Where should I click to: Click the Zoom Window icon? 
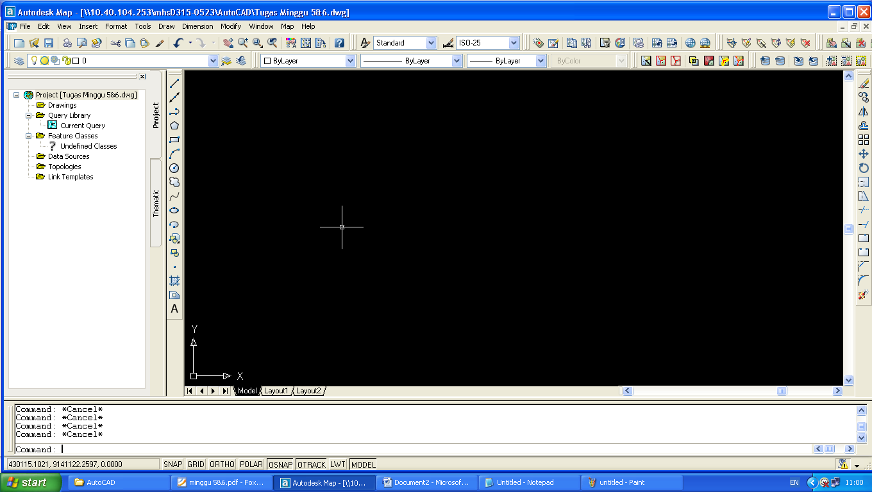(x=258, y=43)
